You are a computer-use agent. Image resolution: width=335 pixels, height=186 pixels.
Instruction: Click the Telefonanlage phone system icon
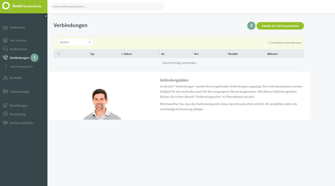[5, 92]
